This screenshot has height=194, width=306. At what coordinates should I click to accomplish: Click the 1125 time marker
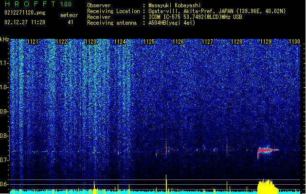149,42
